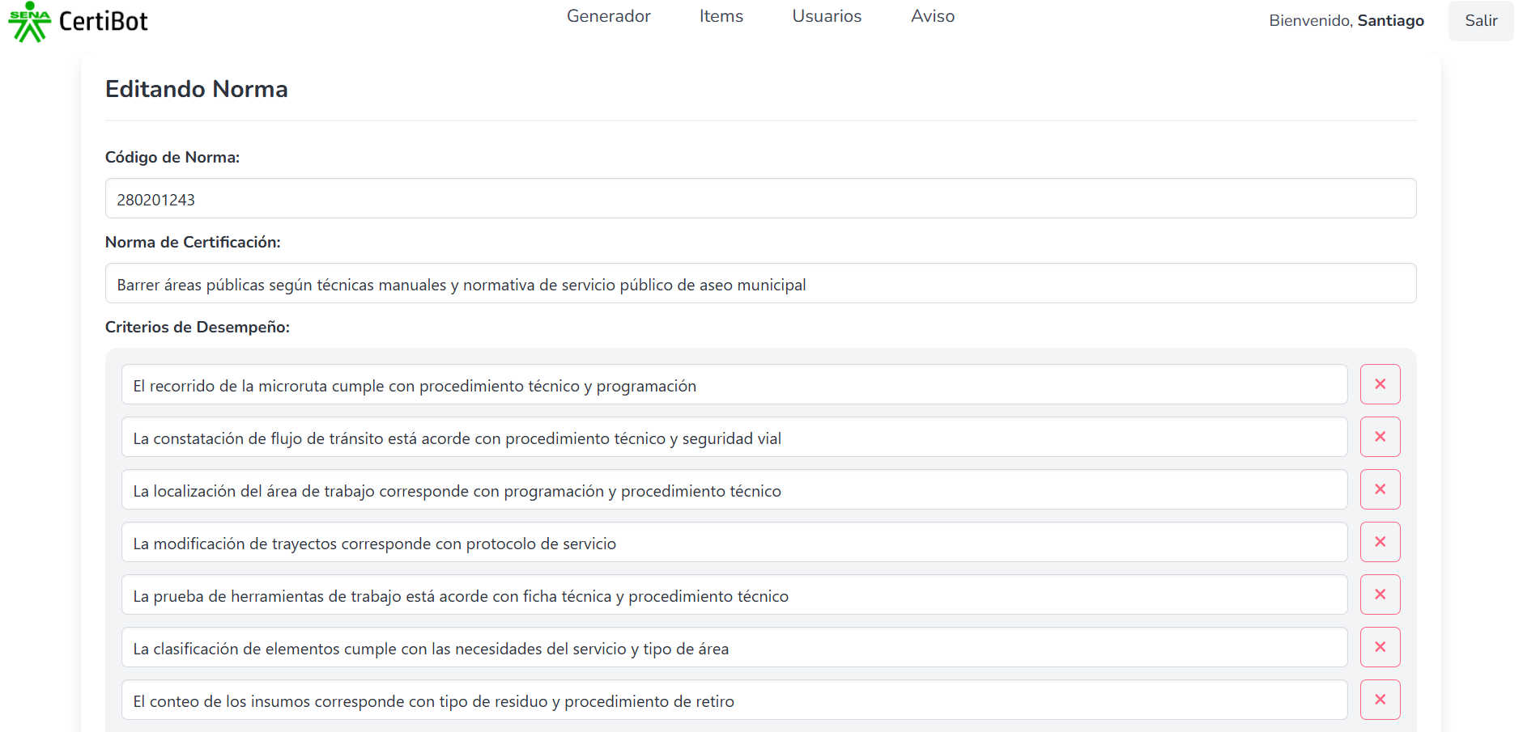
Task: Delete the microruta recorrido criterion
Action: [x=1380, y=384]
